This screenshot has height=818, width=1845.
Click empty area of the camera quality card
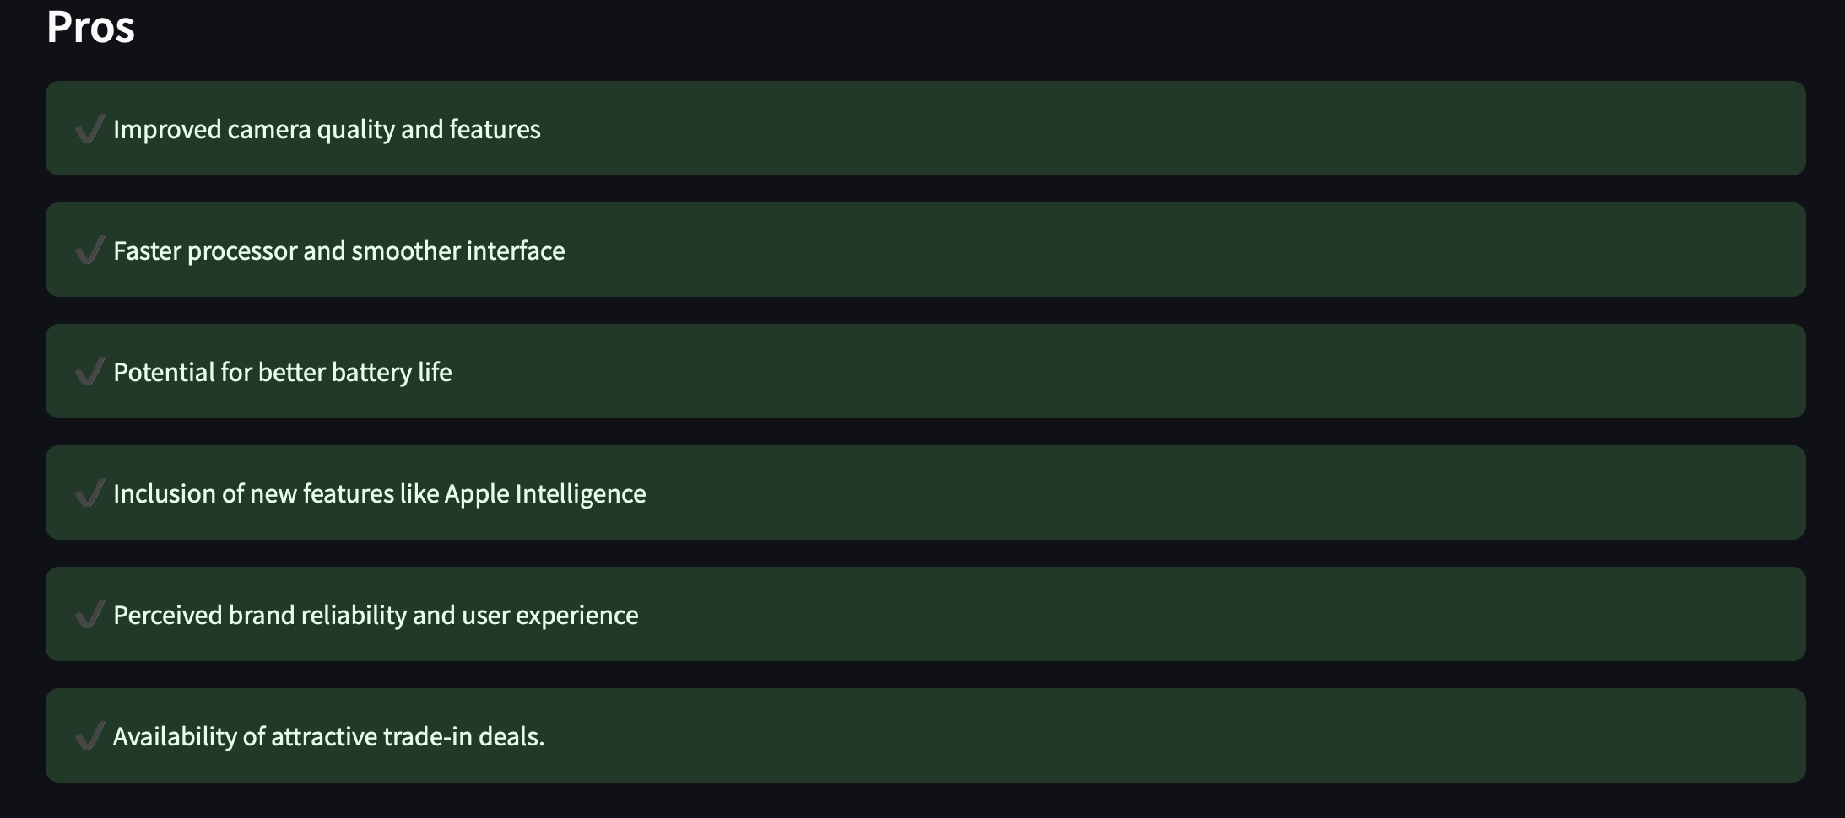(x=1182, y=128)
